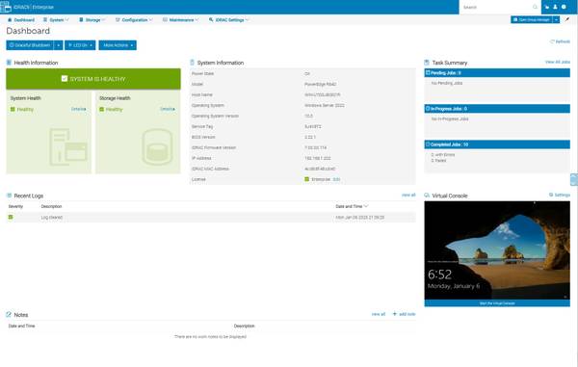Click the Virtual Console panel icon
This screenshot has height=367, width=578.
click(427, 196)
